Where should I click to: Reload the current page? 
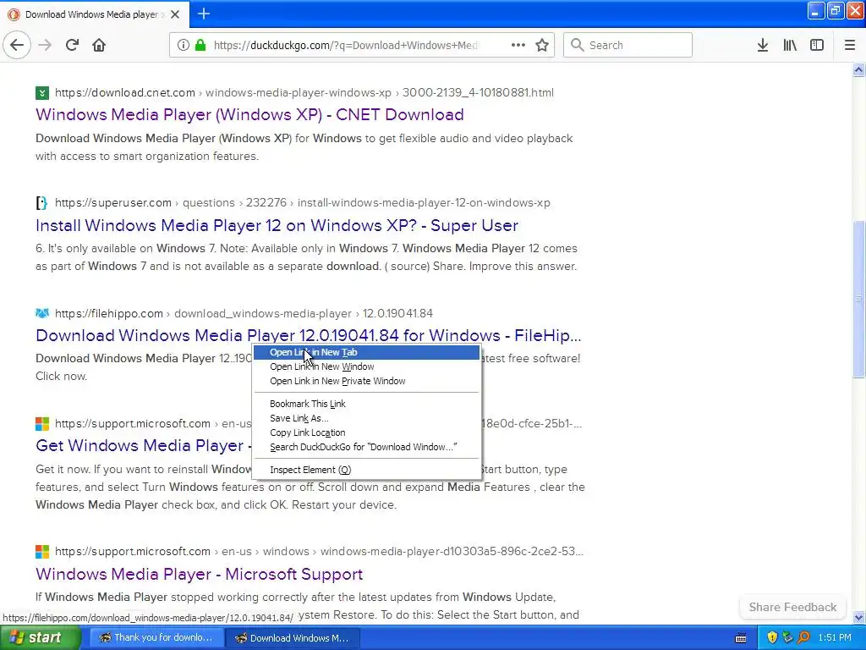72,45
